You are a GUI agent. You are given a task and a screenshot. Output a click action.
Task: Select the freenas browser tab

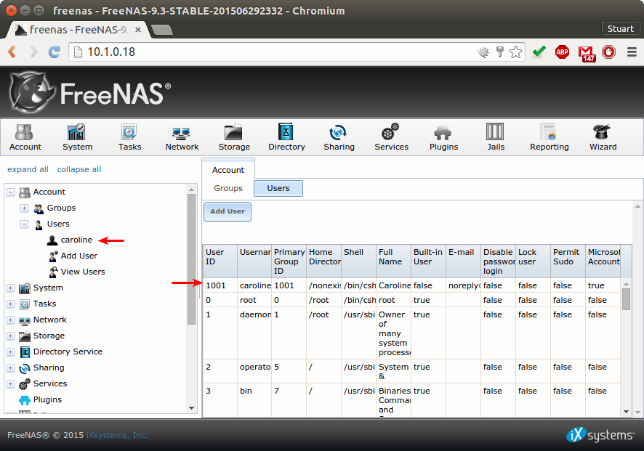coord(78,30)
